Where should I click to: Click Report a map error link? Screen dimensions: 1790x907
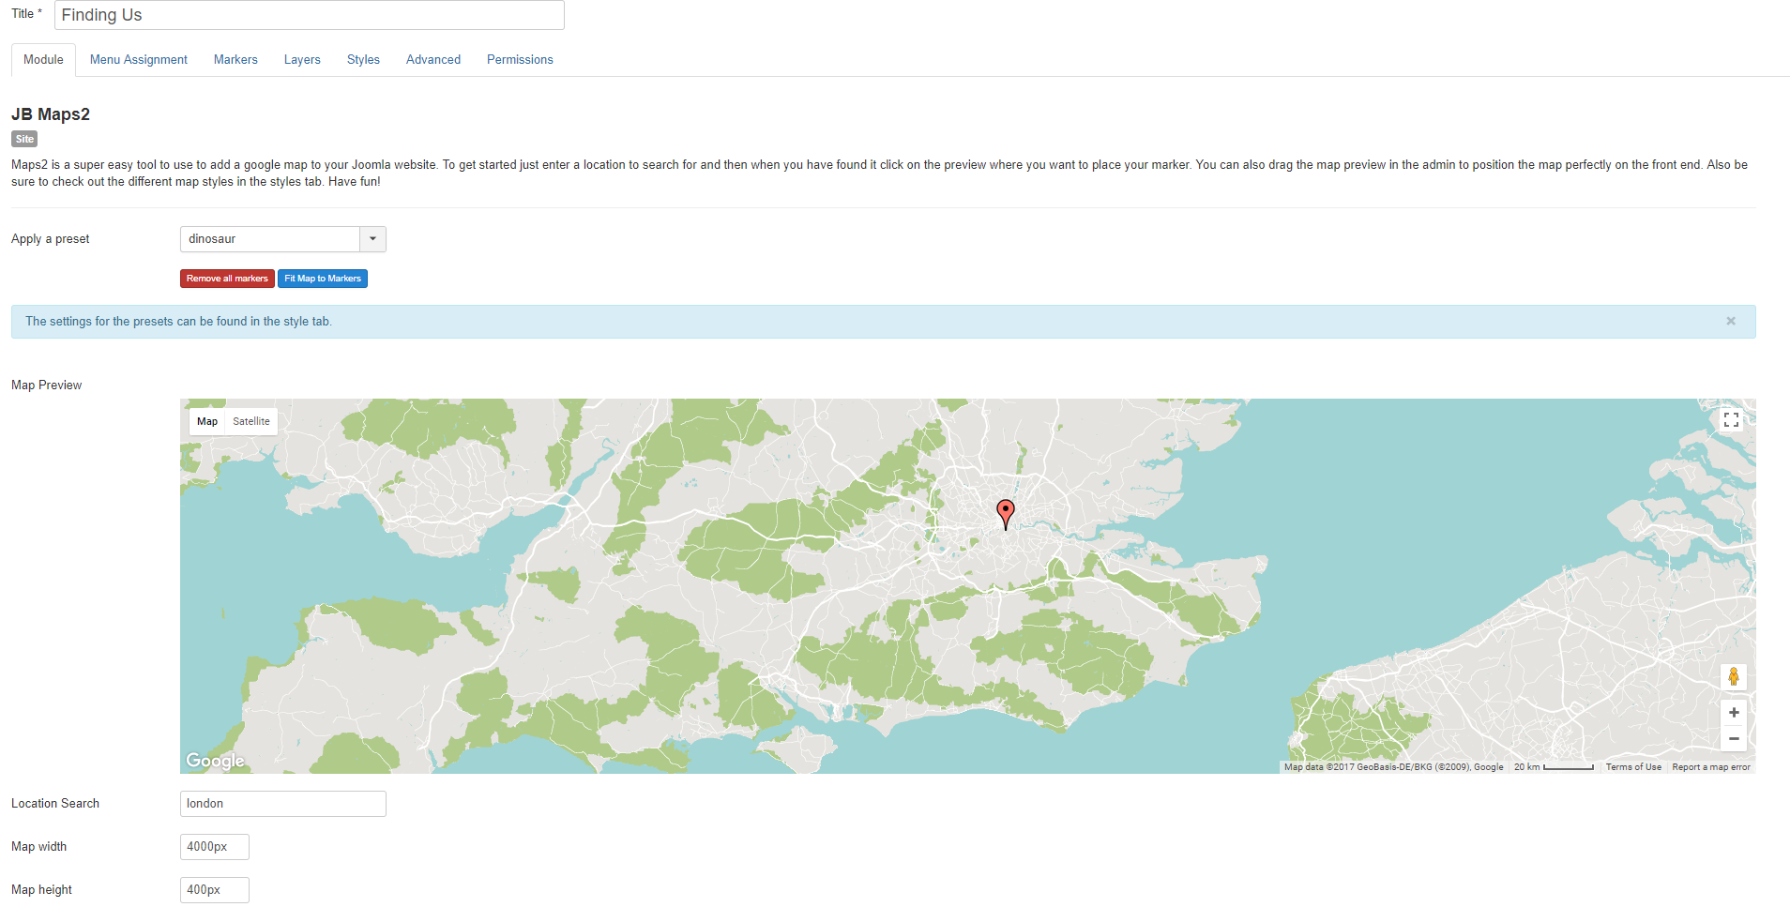point(1711,767)
